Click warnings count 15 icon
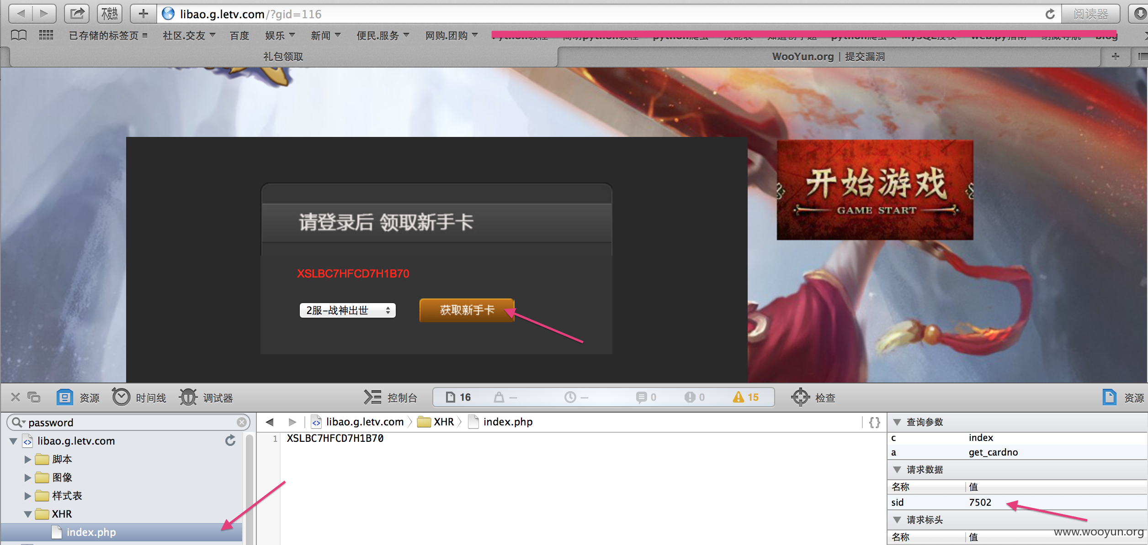 click(x=745, y=397)
